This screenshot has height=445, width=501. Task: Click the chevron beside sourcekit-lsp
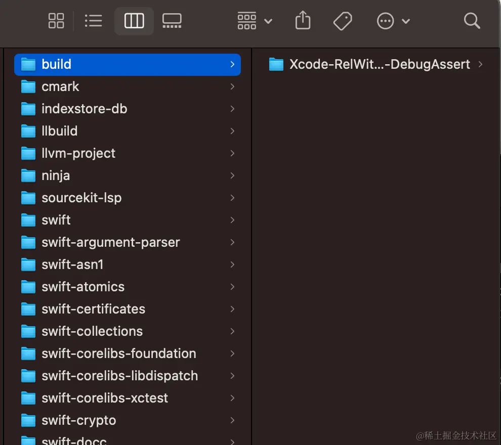(x=232, y=198)
